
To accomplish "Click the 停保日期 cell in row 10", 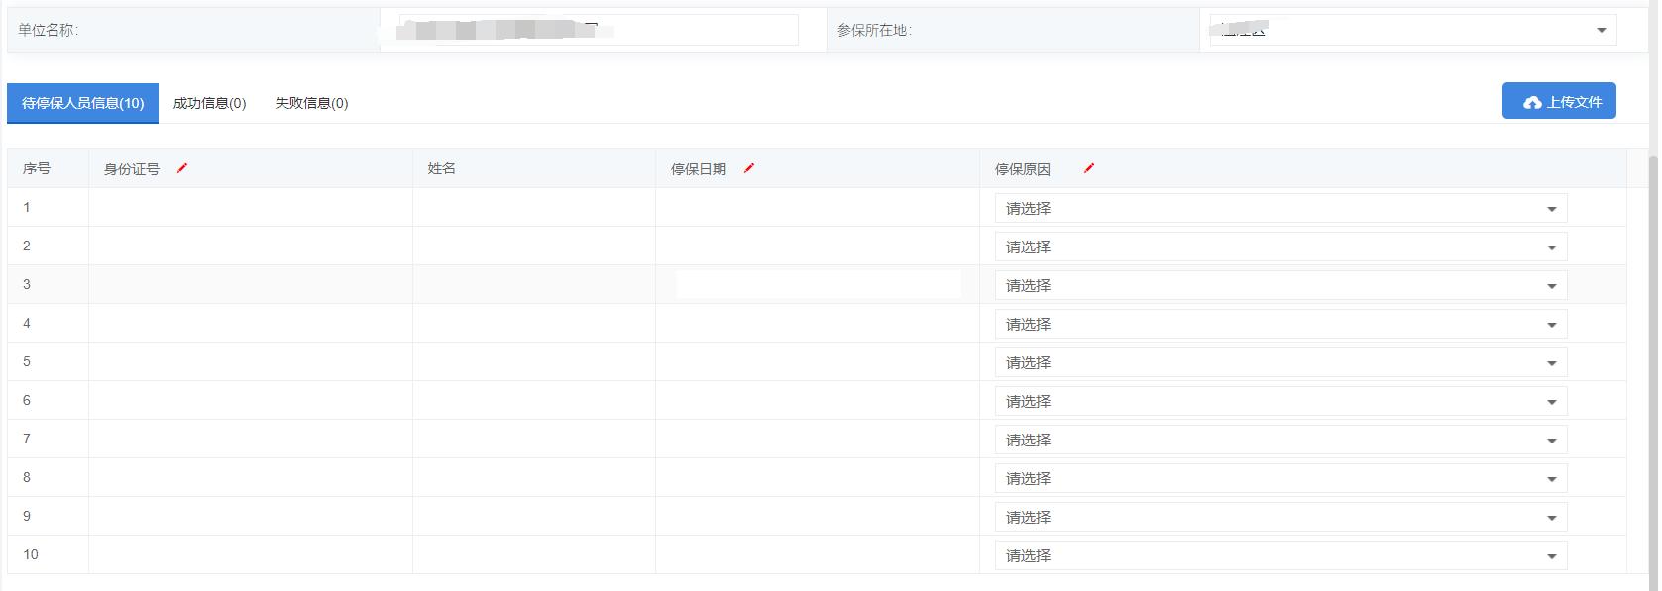I will pyautogui.click(x=818, y=554).
